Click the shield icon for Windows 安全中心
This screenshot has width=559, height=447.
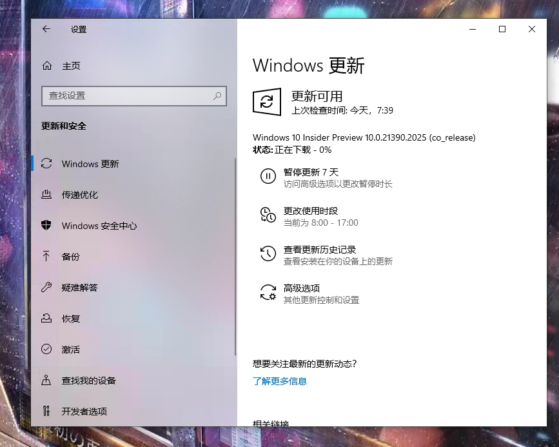pos(46,225)
